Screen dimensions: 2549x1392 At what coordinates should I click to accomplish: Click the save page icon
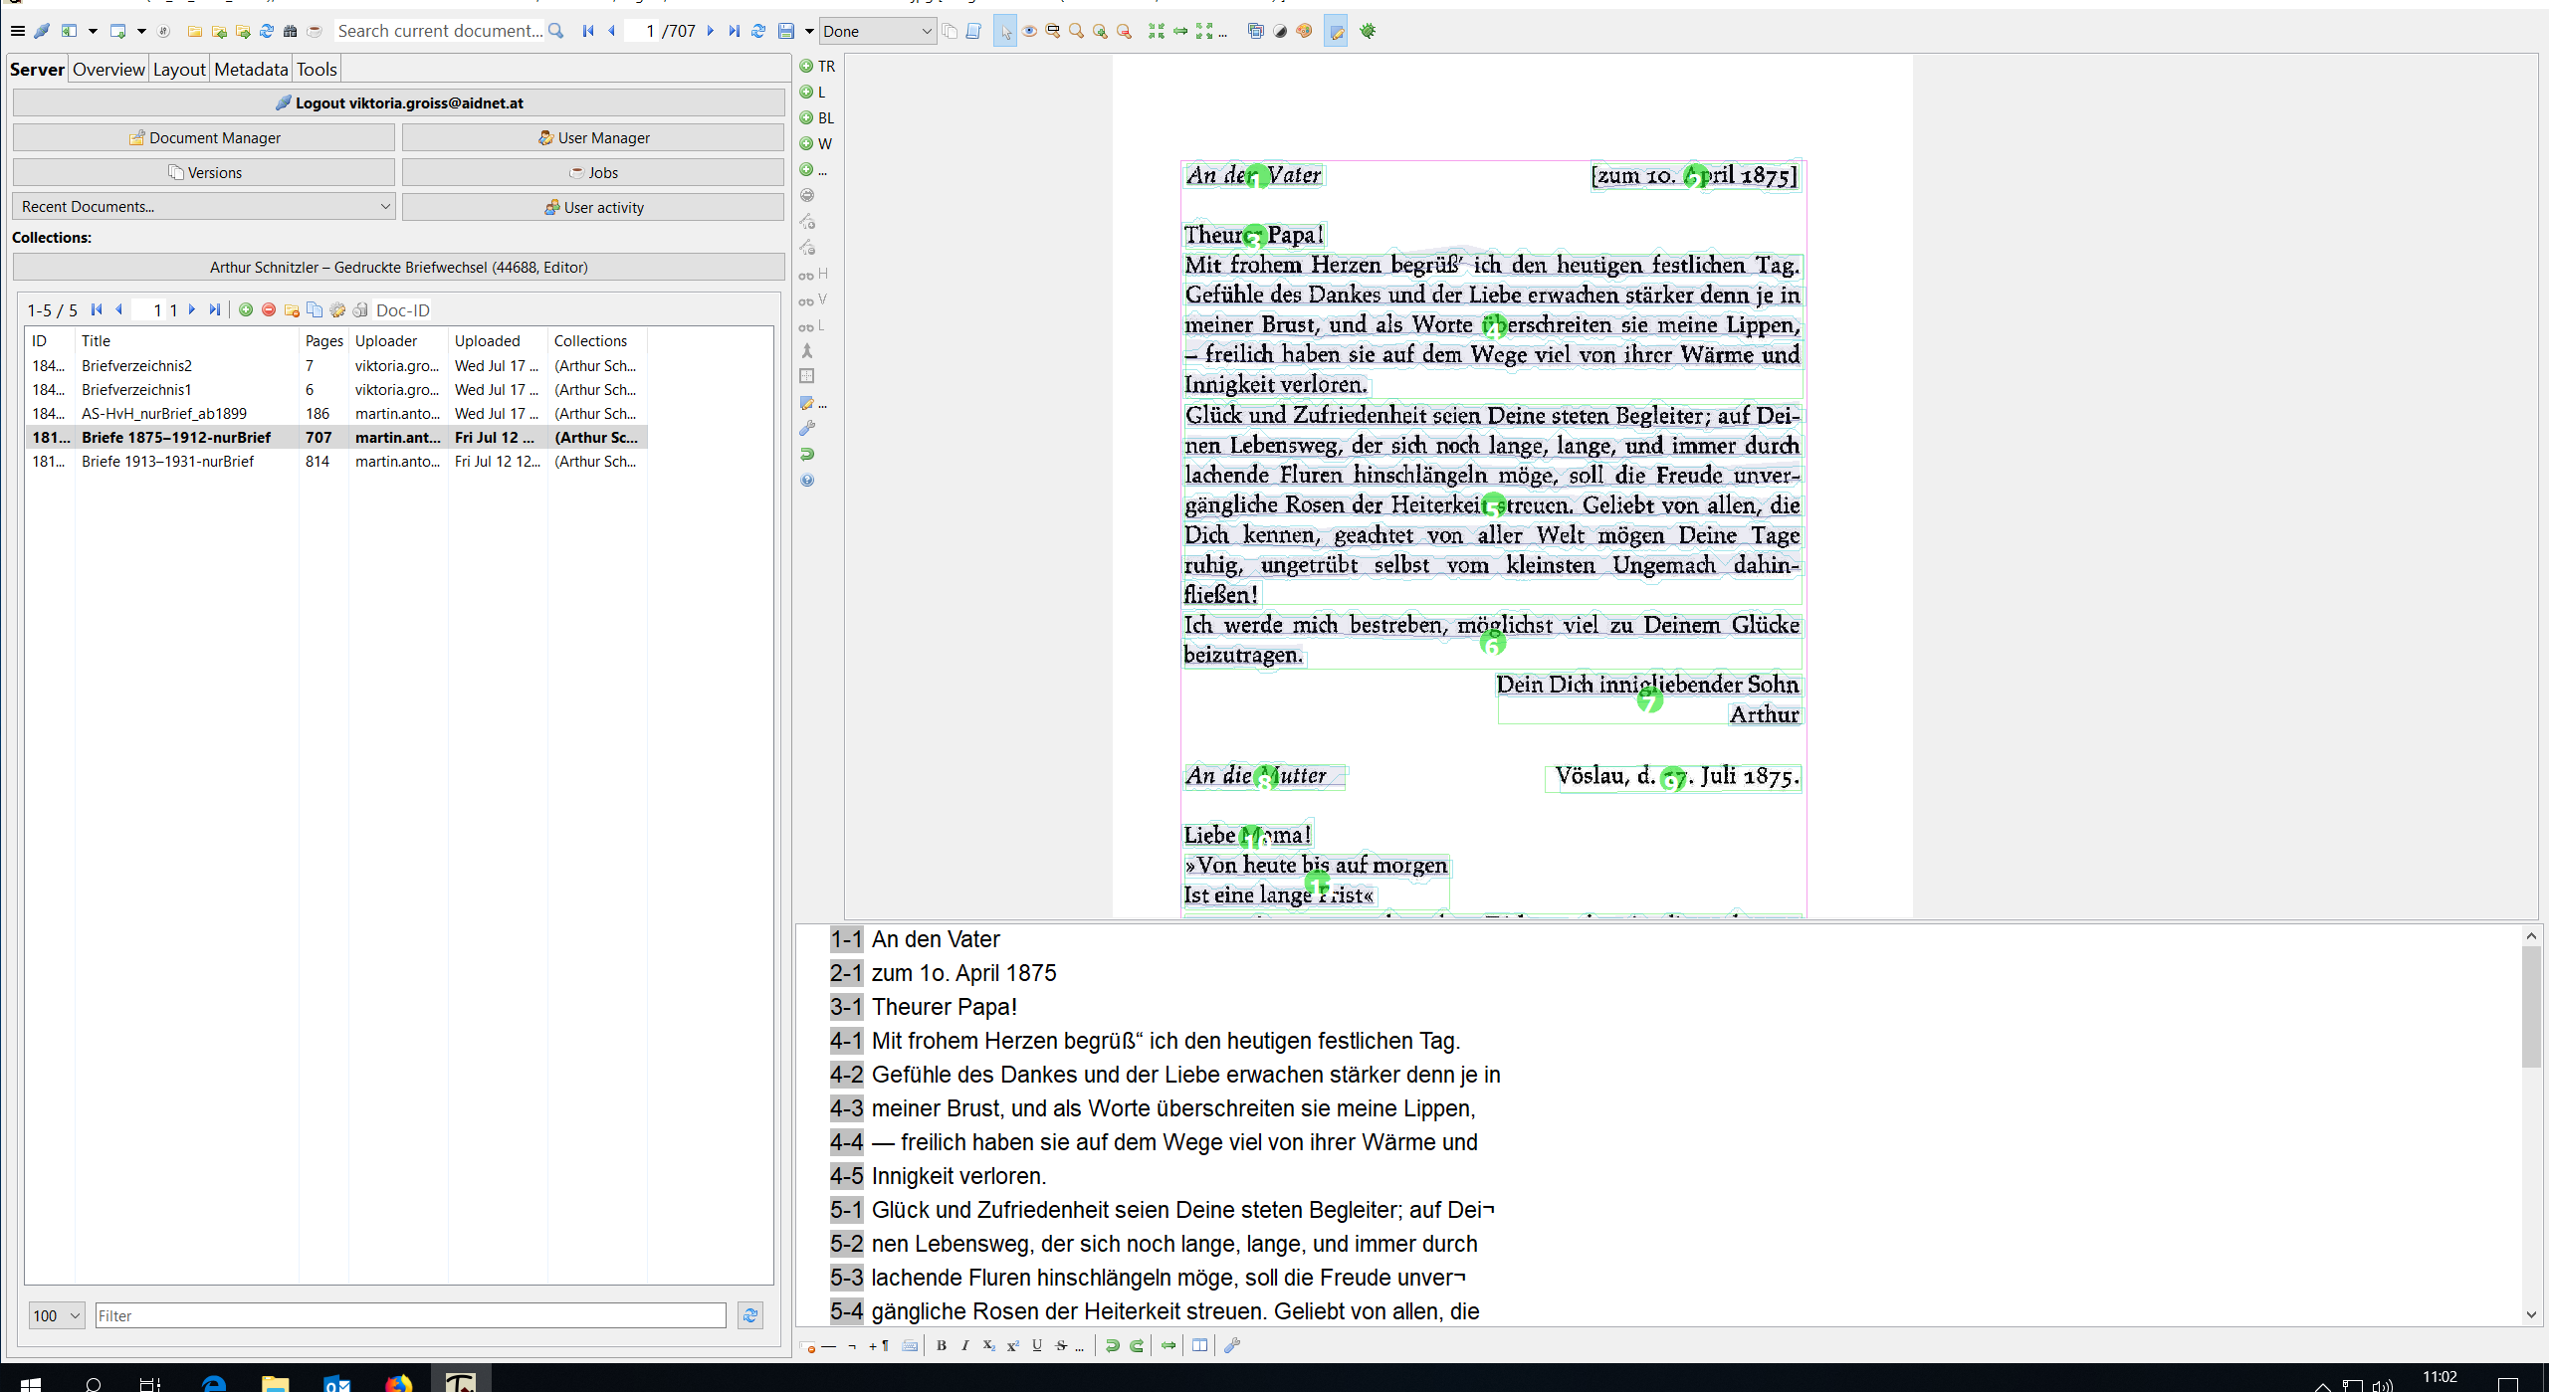(x=786, y=31)
